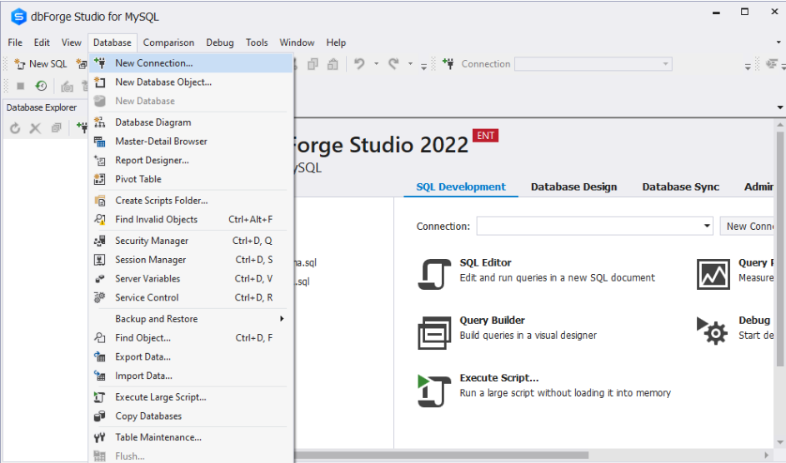Open the View menu

(x=71, y=42)
